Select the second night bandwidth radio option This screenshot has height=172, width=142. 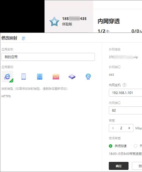[135, 146]
